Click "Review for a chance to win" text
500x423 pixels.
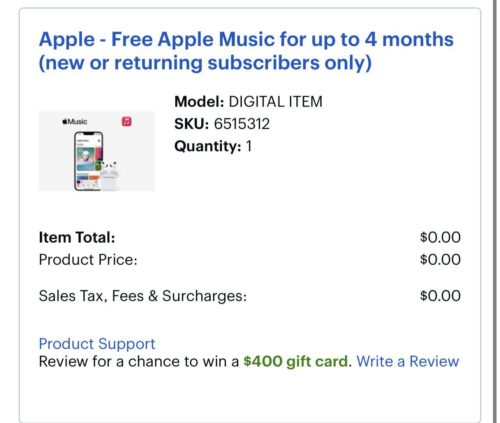click(139, 361)
